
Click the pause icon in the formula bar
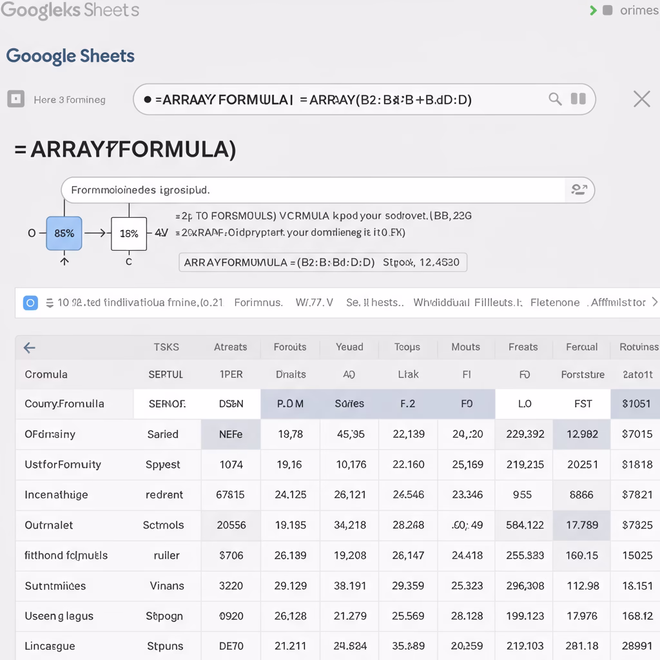tap(578, 99)
